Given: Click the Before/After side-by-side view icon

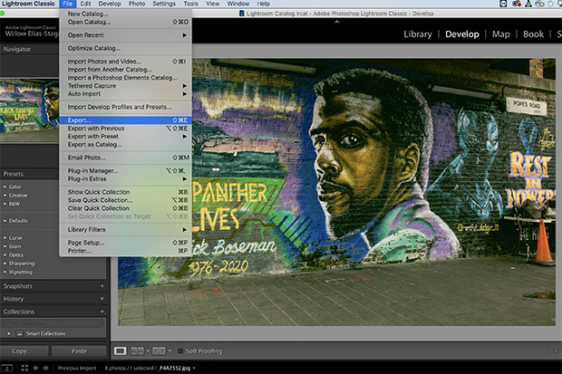Looking at the screenshot, I should tap(137, 351).
